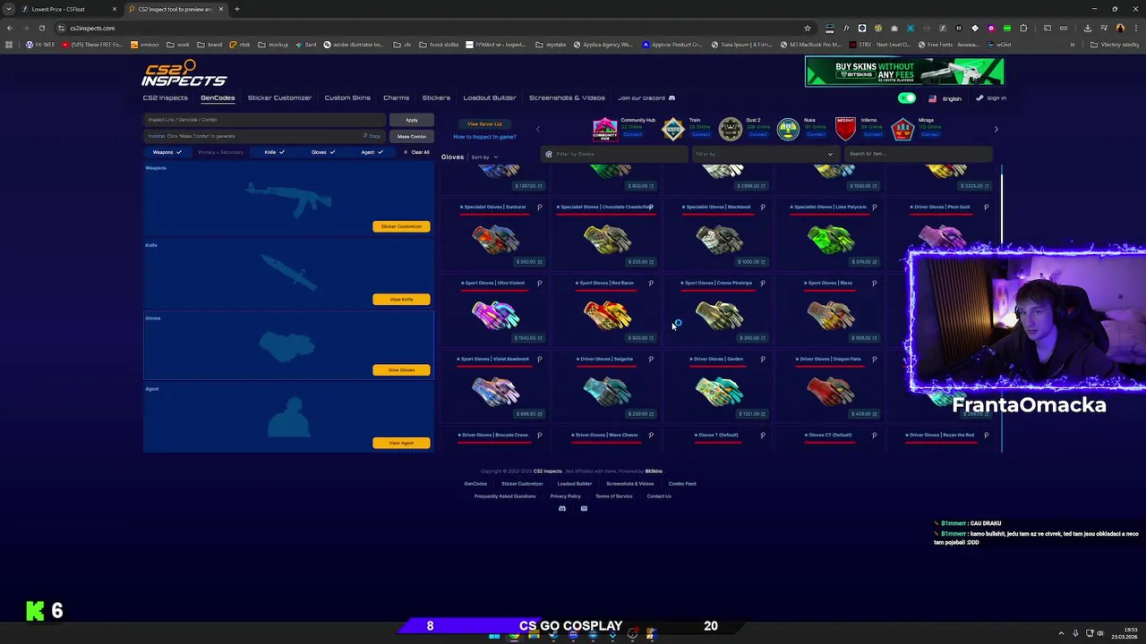Click Sign in at top right
1146x644 pixels.
pos(991,98)
